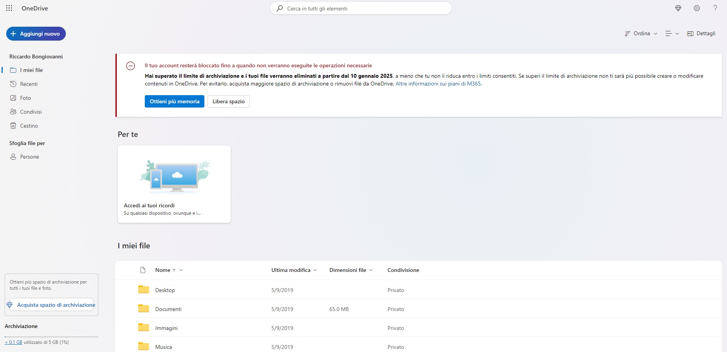The width and height of the screenshot is (727, 352).
Task: Click the red blocked-account warning icon
Action: click(x=131, y=66)
